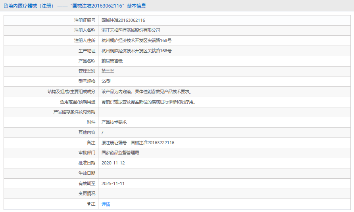Click the 管理类别 label
Screen dimensions: 354x212
(x=87, y=71)
